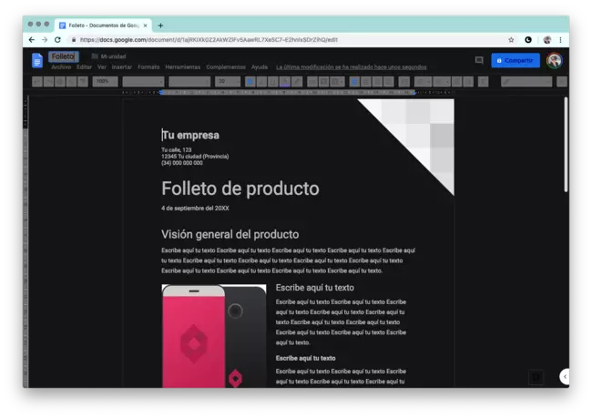Viewport: 592px width, 418px height.
Task: Reload the page with the refresh icon
Action: click(58, 40)
